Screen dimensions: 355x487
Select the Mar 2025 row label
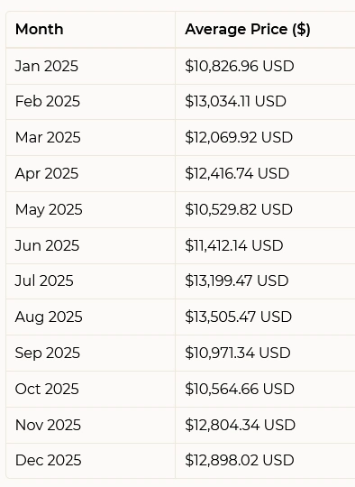pos(48,138)
